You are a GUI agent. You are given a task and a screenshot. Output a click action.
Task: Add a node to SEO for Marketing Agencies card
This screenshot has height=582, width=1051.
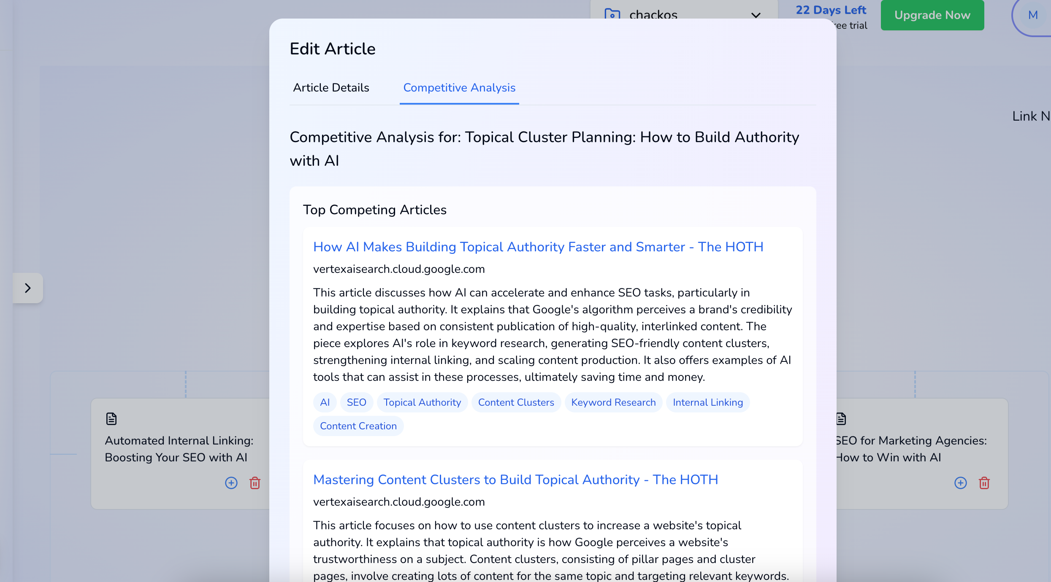tap(961, 483)
